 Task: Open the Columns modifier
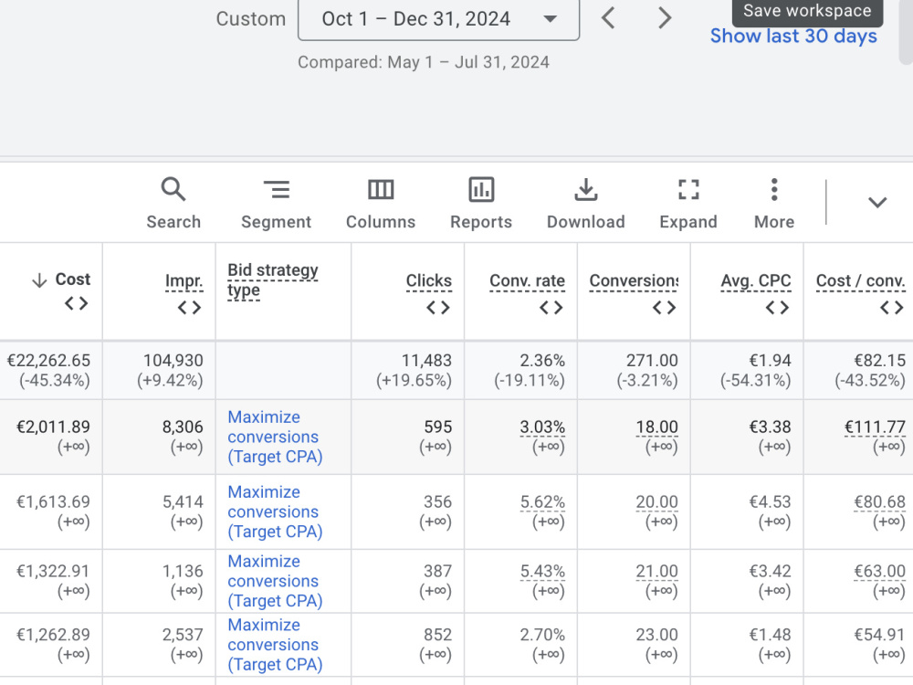click(381, 204)
